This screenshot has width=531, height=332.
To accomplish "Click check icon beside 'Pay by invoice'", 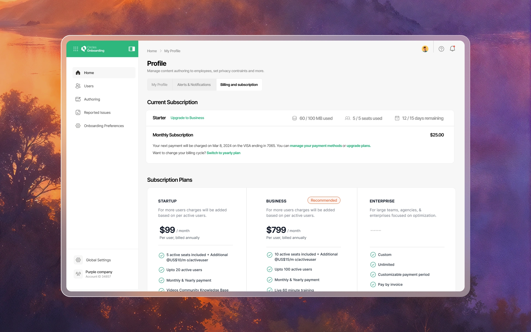I will point(373,284).
